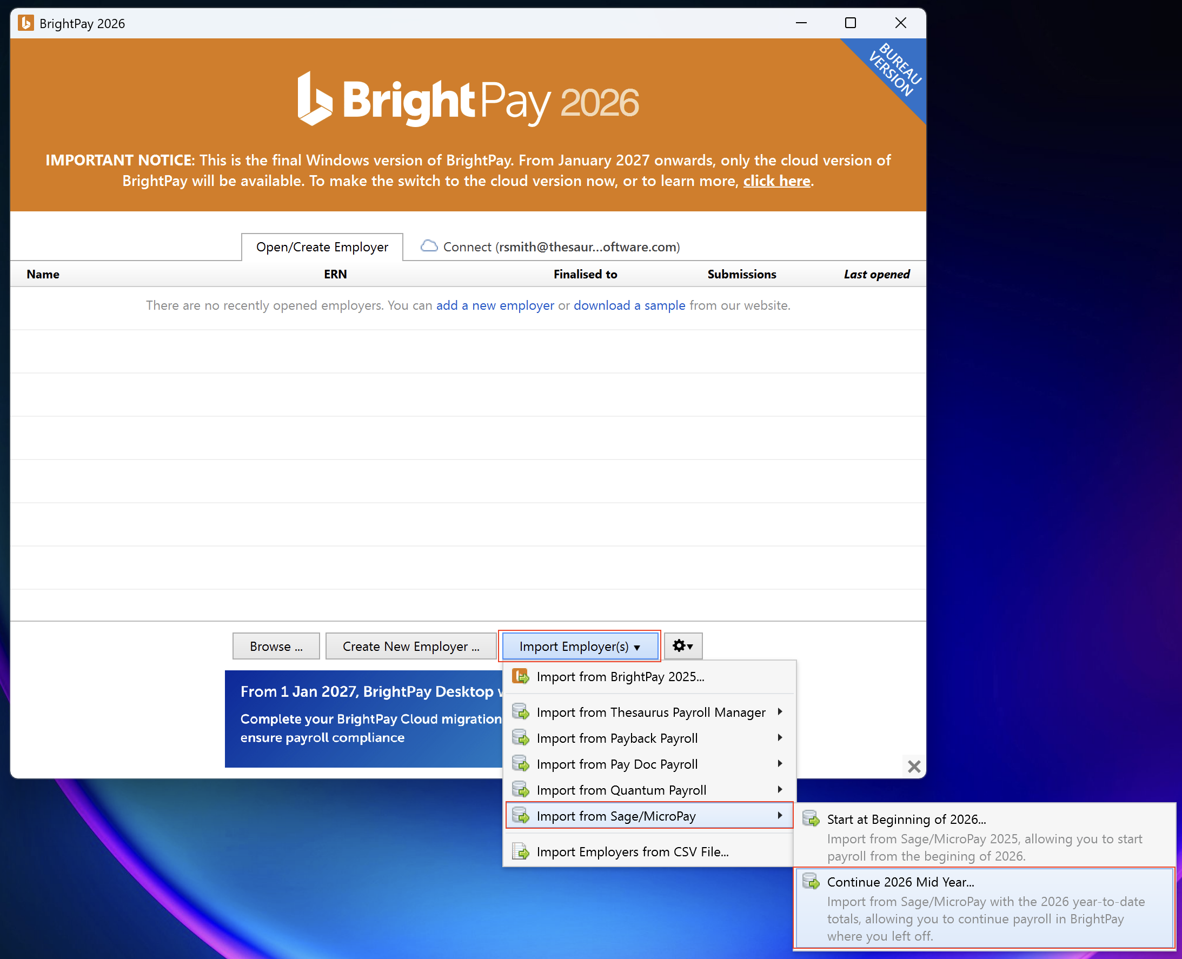The height and width of the screenshot is (959, 1182).
Task: Click the Pay Doc Payroll import icon
Action: coord(521,764)
